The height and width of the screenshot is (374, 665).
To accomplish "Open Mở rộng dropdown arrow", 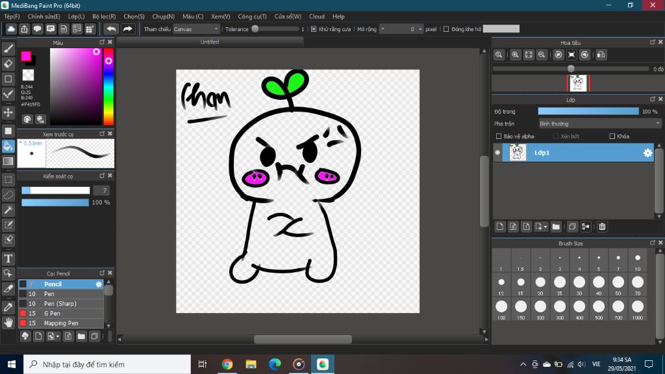I will click(x=383, y=29).
